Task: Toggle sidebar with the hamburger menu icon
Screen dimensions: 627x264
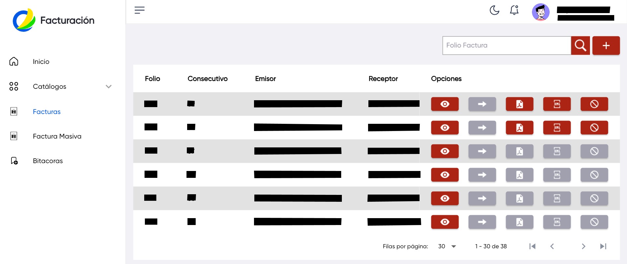Action: pos(139,10)
